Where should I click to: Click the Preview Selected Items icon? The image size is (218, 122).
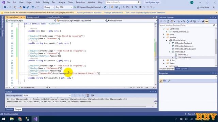point(207,21)
